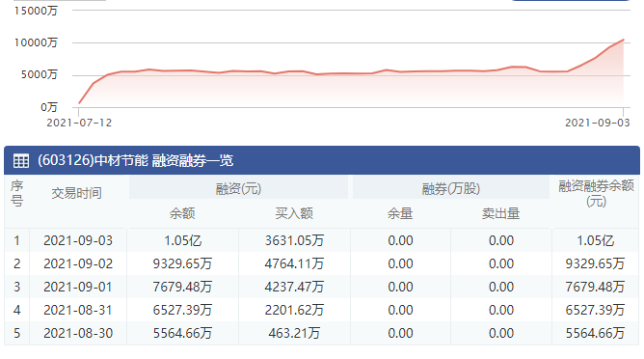
Task: Click the 买入额 sub-header
Action: 294,213
